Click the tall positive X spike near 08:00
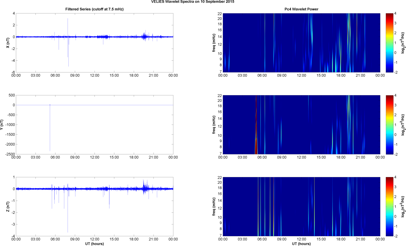 tap(68, 24)
